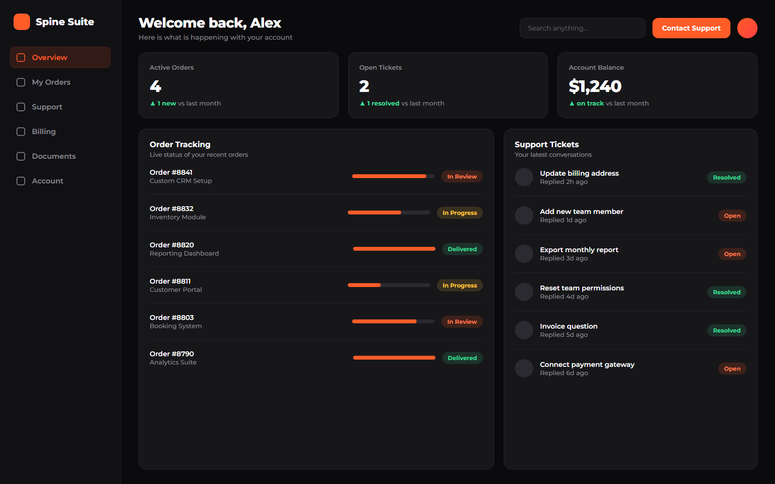
Task: Click the Open badge on Add new team member
Action: pyautogui.click(x=732, y=216)
